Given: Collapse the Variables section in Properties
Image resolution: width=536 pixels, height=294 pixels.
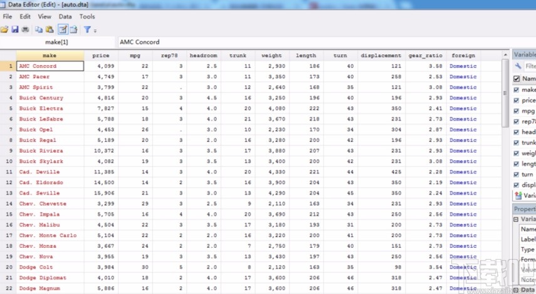Looking at the screenshot, I should 516,220.
